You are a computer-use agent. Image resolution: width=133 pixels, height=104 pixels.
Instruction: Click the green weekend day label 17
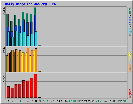click(x=70, y=101)
